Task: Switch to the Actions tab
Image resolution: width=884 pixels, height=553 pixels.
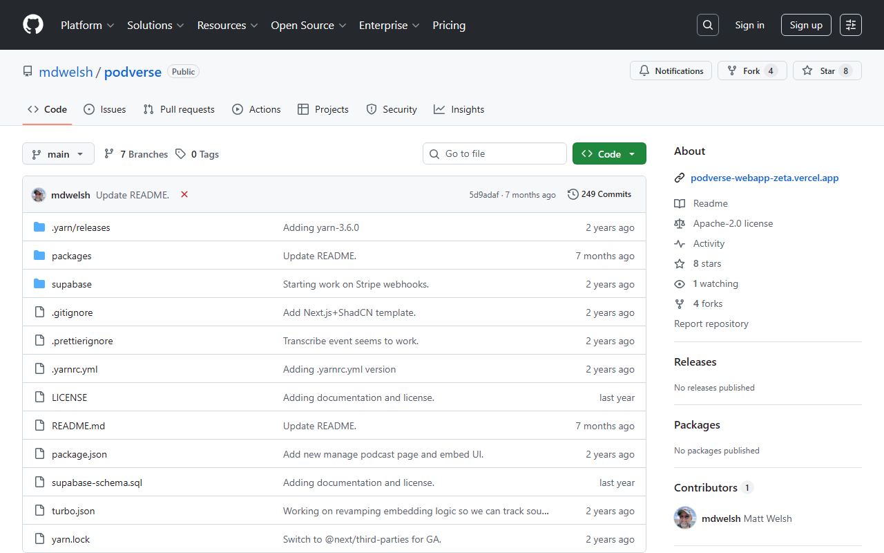Action: pyautogui.click(x=256, y=109)
